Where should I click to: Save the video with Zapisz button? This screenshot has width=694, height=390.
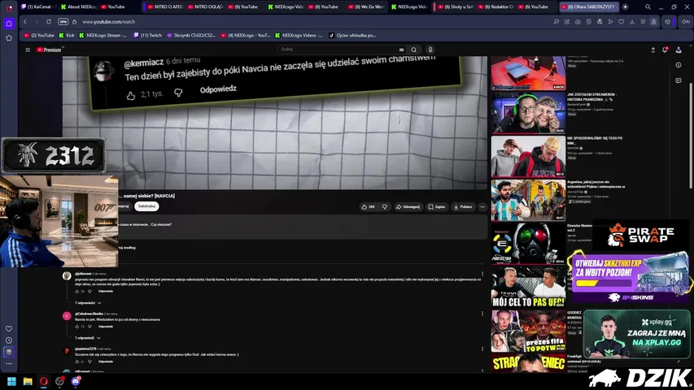coord(437,206)
